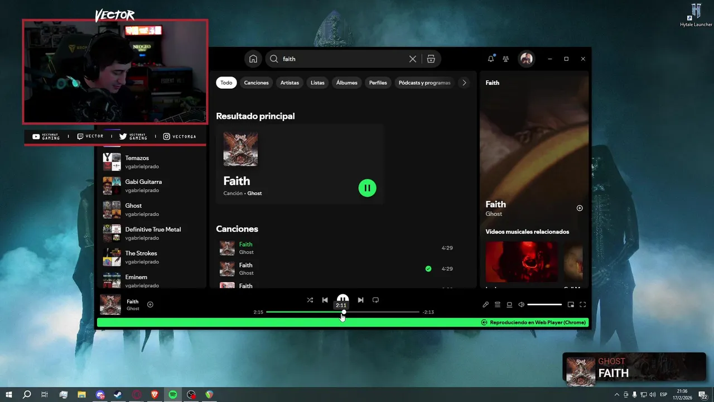Open Connect to a device icon
Viewport: 714px width, 402px height.
[x=509, y=304]
